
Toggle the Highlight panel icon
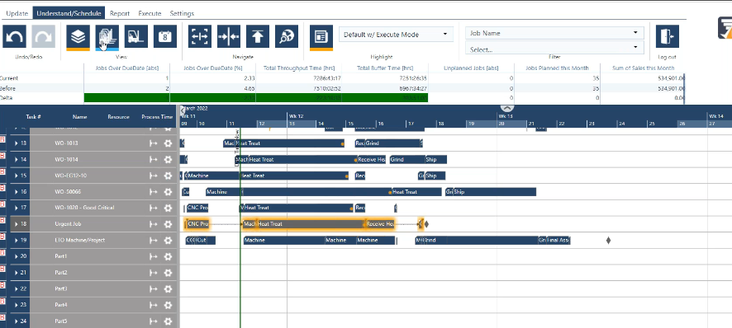click(x=321, y=37)
